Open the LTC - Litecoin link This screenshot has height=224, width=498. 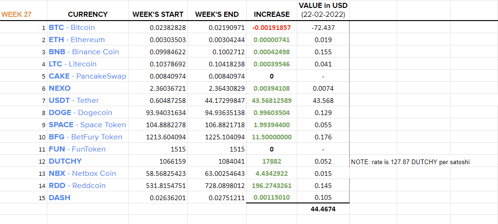(73, 64)
